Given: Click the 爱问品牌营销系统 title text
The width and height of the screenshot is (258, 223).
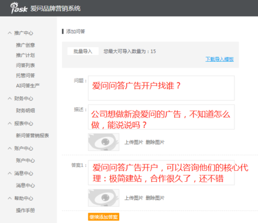Looking at the screenshot, I should [x=56, y=9].
